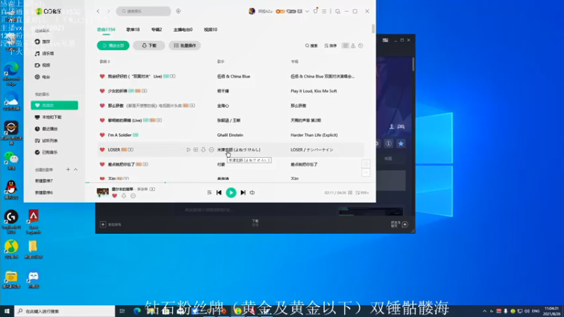Open the skin/wardrobe icon in title bar

(315, 11)
